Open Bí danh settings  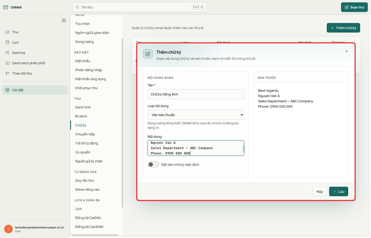(x=81, y=116)
